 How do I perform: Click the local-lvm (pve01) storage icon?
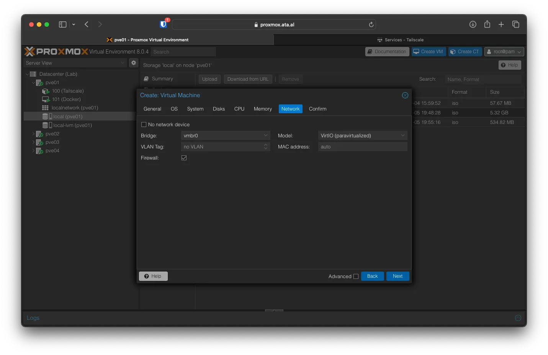(47, 125)
